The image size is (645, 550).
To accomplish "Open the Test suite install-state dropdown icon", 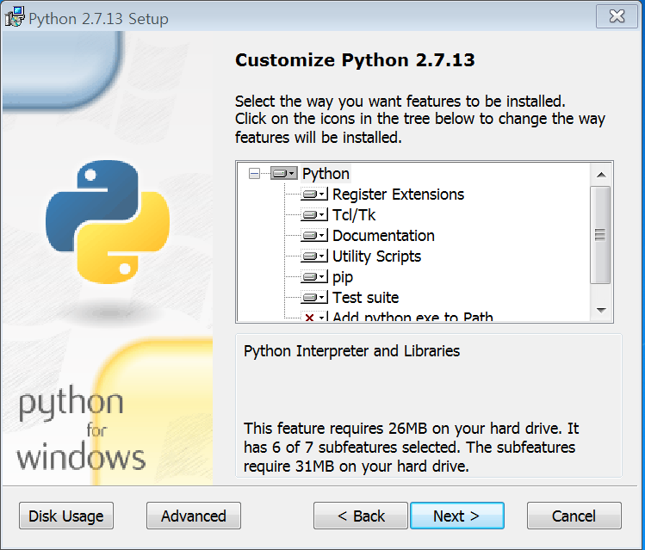I will coord(314,297).
